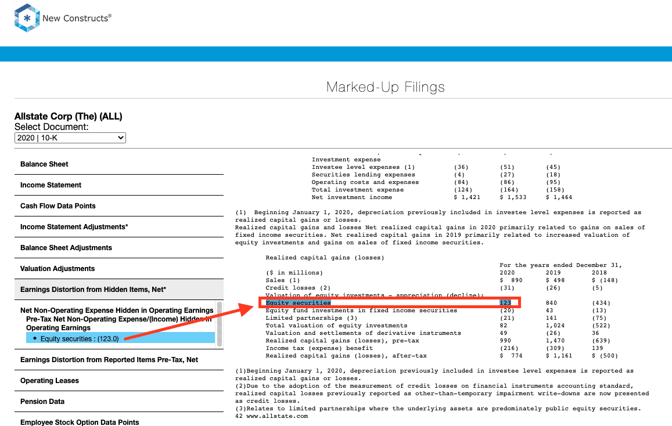Click Operating costs and expenses row label
The height and width of the screenshot is (426, 672).
pyautogui.click(x=365, y=182)
